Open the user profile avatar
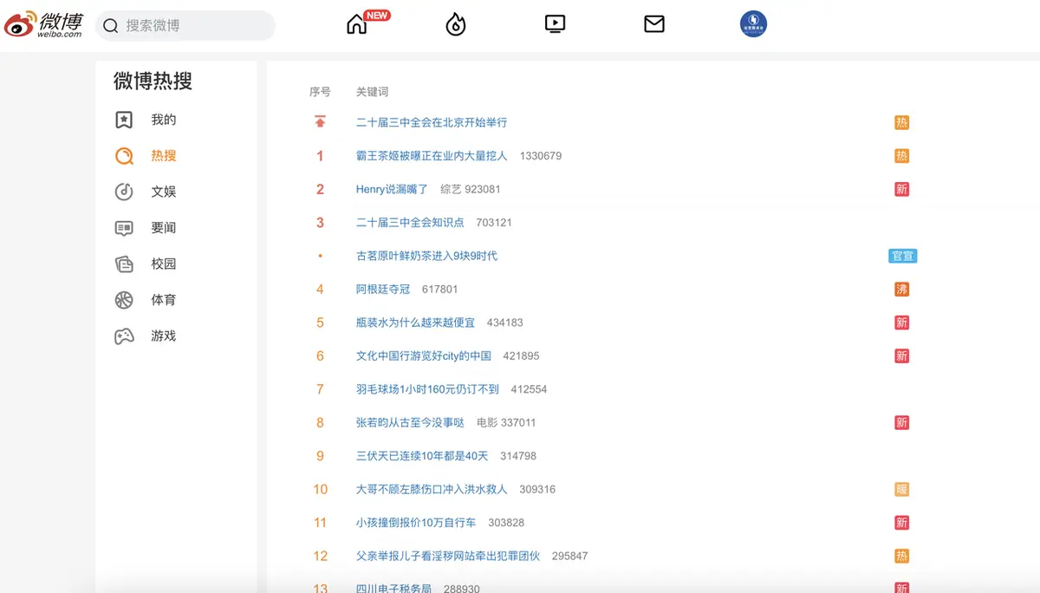Viewport: 1040px width, 593px height. (x=753, y=24)
